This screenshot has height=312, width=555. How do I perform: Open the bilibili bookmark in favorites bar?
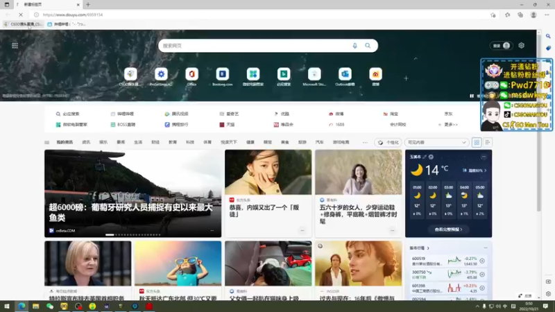pos(67,24)
